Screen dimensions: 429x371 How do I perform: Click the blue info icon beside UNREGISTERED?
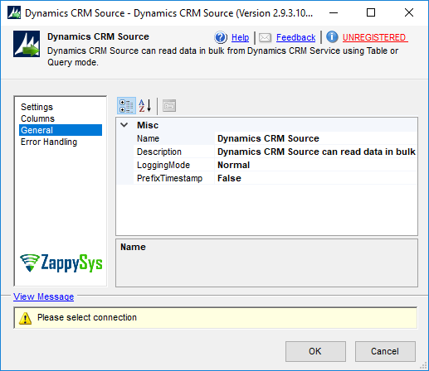(x=332, y=37)
